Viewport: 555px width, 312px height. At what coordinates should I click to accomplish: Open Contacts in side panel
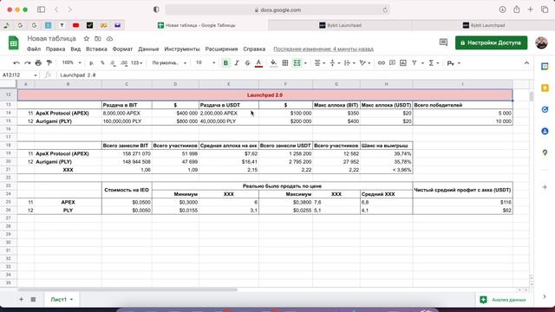click(545, 131)
